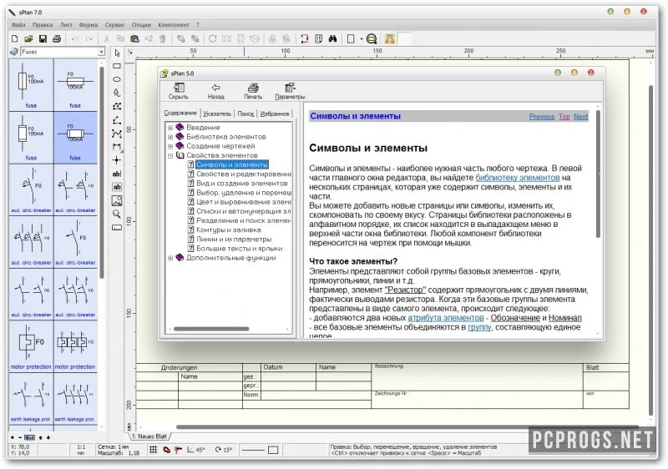Toggle the 45° angle snap in status bar
The height and width of the screenshot is (469, 668).
pyautogui.click(x=195, y=450)
